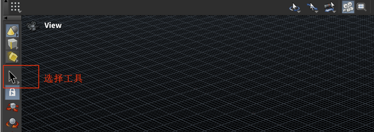Toggle the highlighted film camera View tool
This screenshot has height=132, width=374.
(x=348, y=7)
